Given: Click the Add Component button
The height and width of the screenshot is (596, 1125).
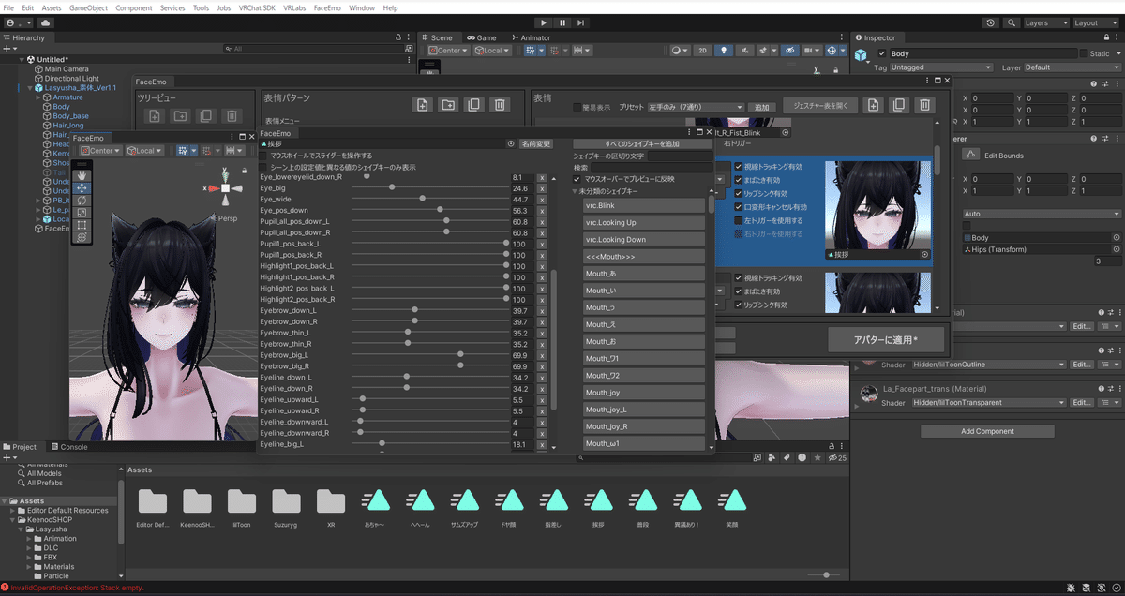Looking at the screenshot, I should pos(987,431).
